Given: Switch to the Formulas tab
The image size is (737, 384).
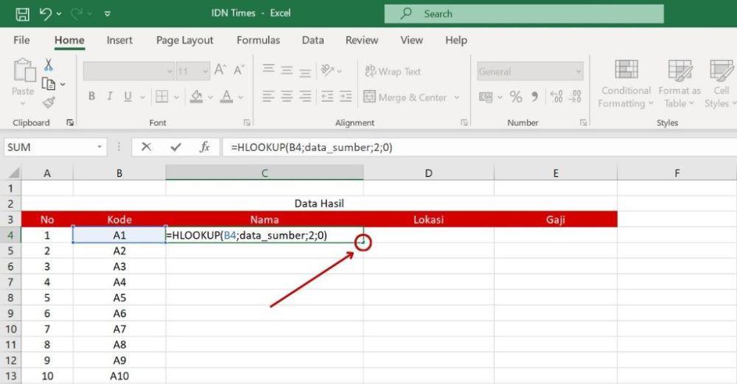Looking at the screenshot, I should coord(258,41).
